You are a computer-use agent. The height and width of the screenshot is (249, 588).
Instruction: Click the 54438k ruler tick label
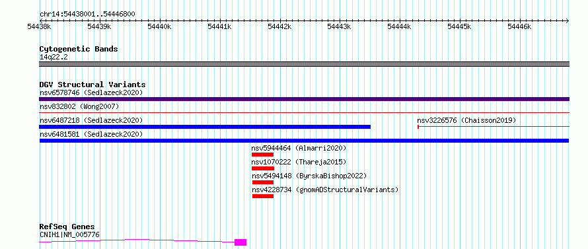click(x=39, y=26)
